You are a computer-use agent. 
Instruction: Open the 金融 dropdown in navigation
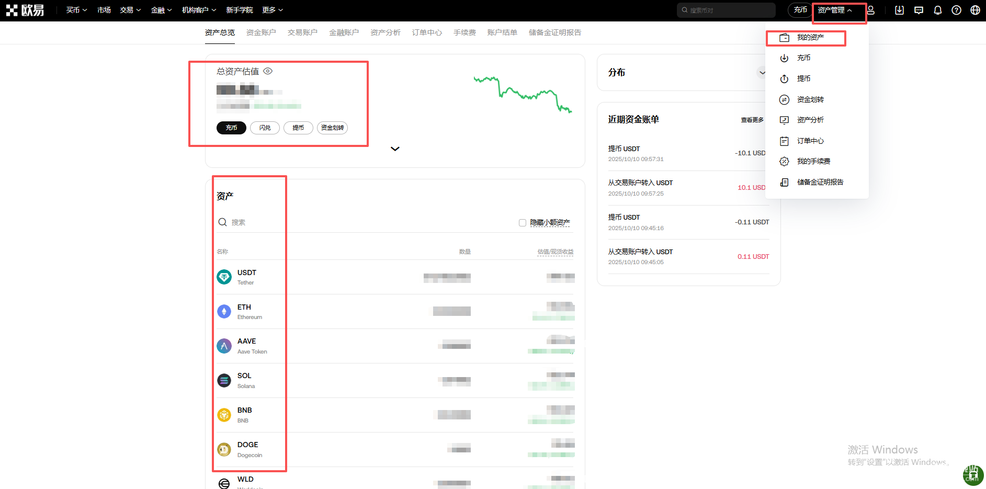coord(161,10)
